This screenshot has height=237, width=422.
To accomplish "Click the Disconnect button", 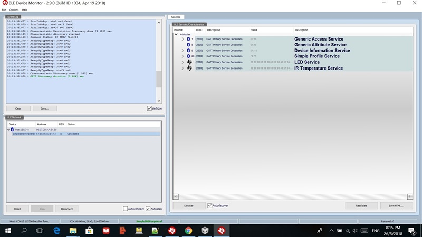I will 67,209.
